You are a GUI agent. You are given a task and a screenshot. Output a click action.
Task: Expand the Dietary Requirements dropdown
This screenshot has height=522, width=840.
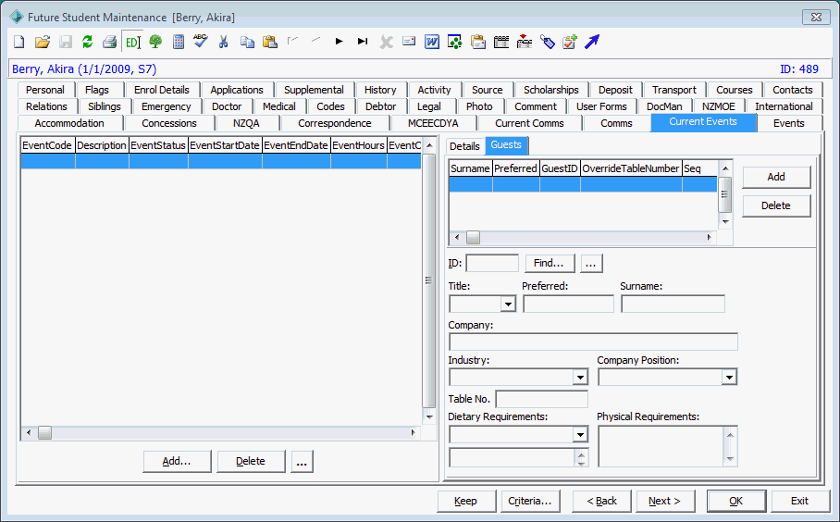[580, 434]
